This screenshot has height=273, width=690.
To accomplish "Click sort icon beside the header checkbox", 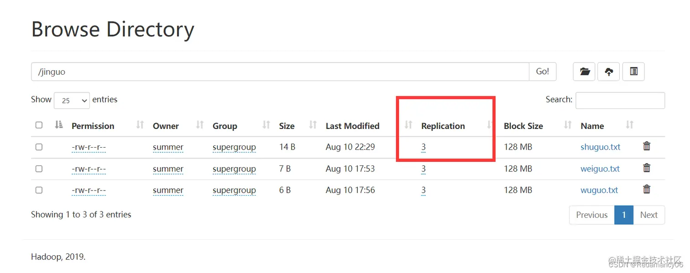I will [x=58, y=125].
